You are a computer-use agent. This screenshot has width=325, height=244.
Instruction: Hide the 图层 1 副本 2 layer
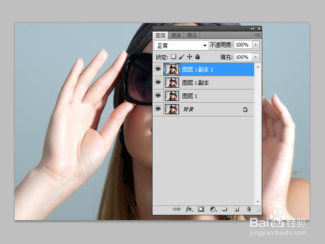[x=158, y=69]
